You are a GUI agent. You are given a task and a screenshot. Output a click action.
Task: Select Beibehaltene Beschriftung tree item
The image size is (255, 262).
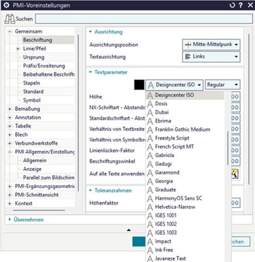(x=48, y=75)
